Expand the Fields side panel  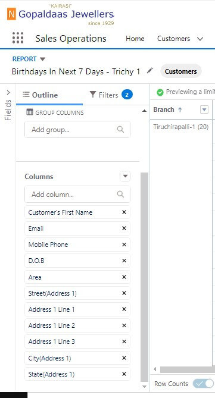point(8,93)
